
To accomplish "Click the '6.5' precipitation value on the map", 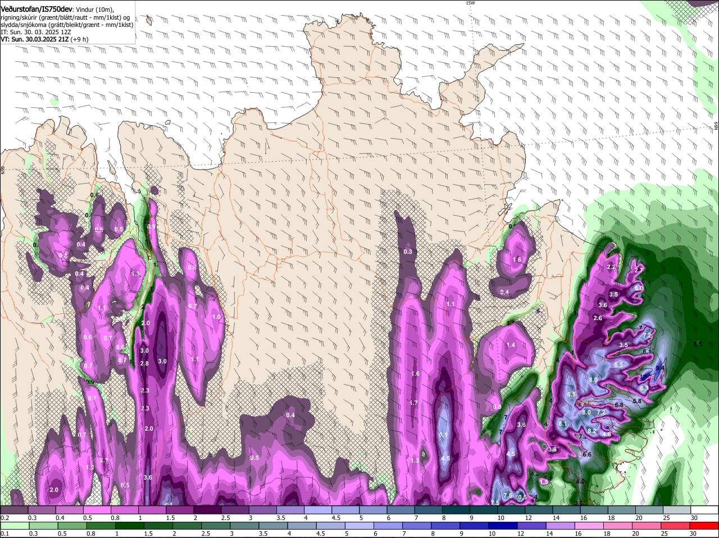I will [x=571, y=395].
